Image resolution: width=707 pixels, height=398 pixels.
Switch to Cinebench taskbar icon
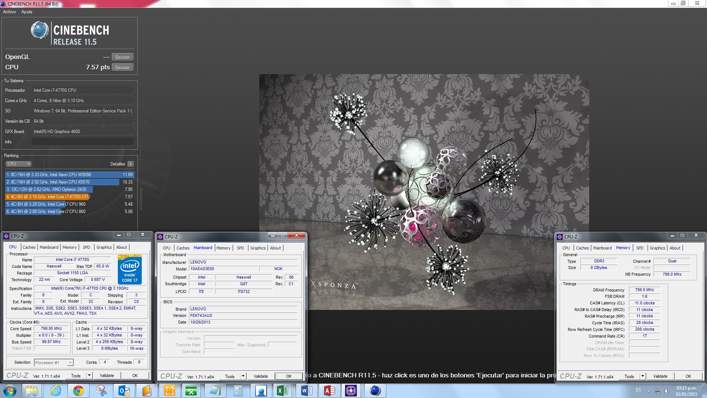pyautogui.click(x=375, y=391)
